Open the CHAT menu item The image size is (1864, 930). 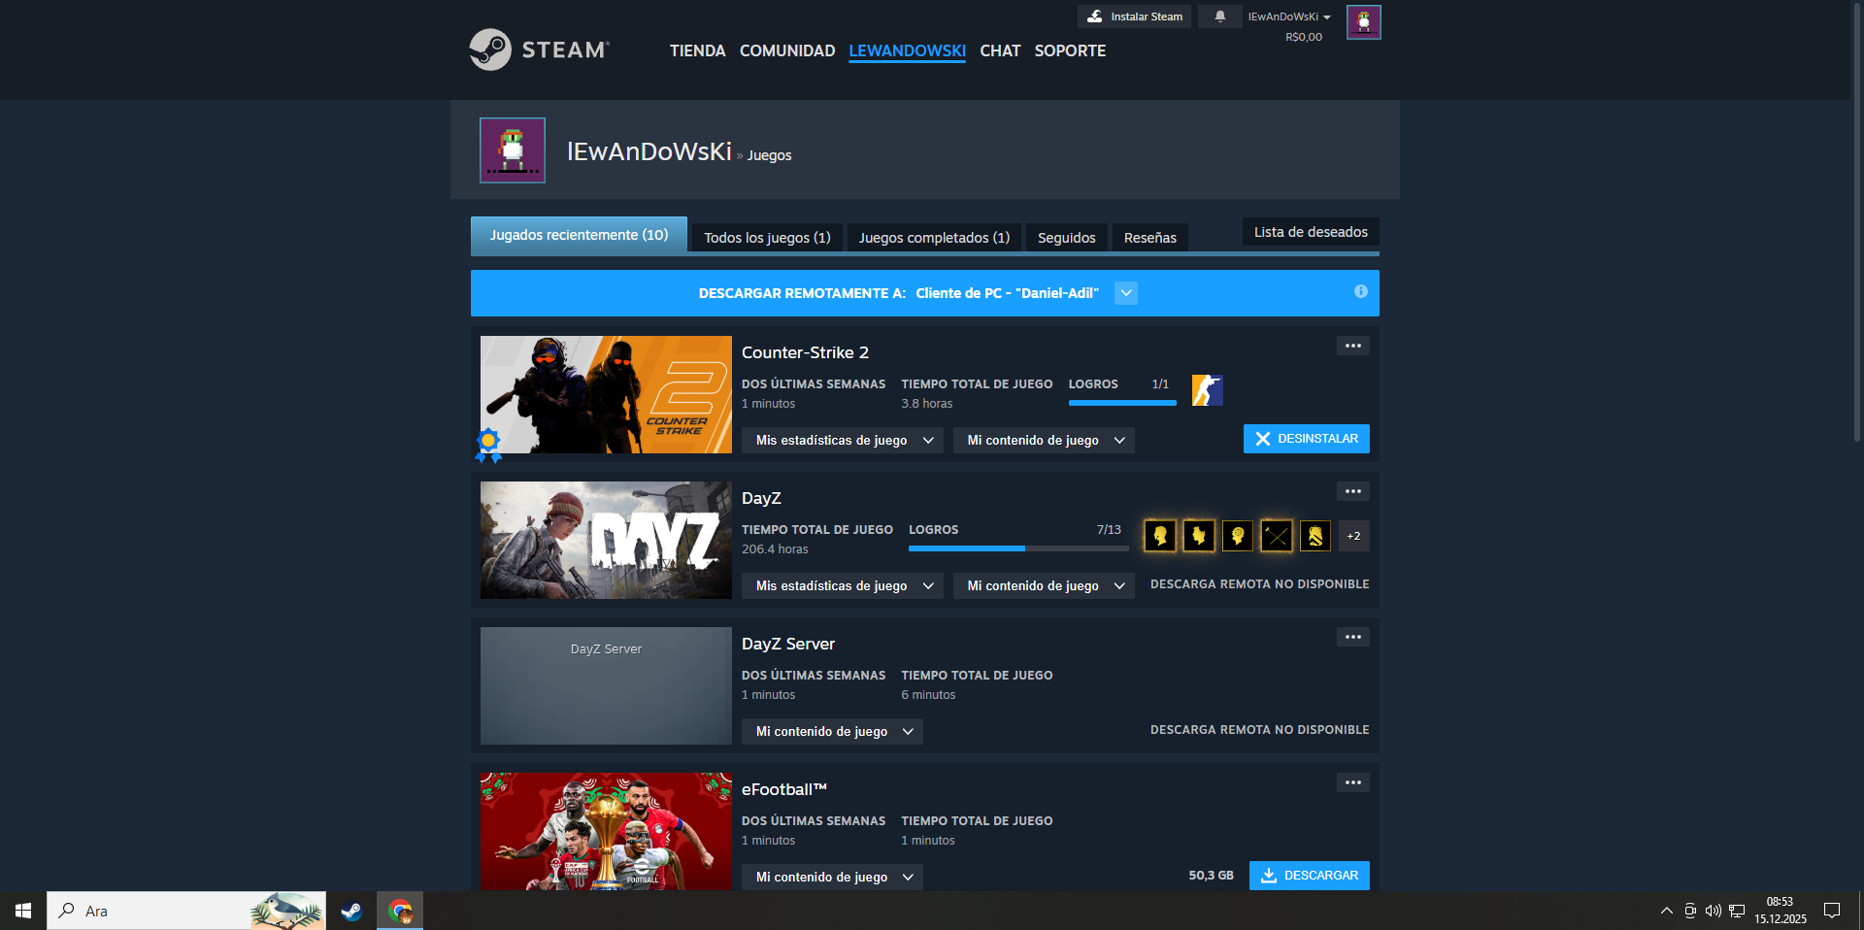[1000, 50]
